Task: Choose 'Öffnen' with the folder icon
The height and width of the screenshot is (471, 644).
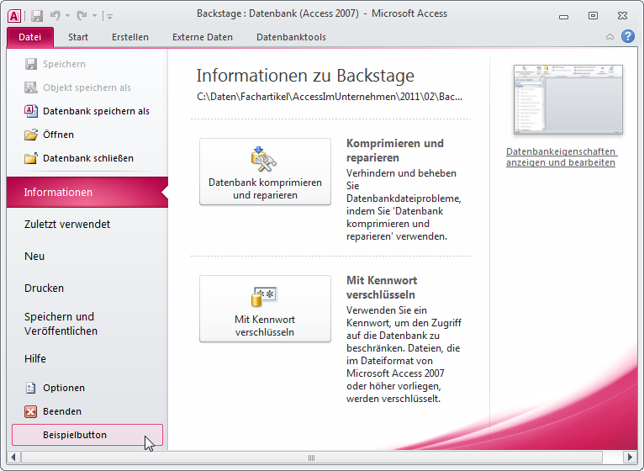Action: [57, 135]
